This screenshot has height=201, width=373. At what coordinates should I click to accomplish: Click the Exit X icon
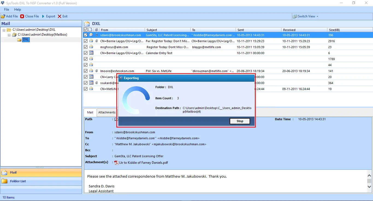[60, 16]
